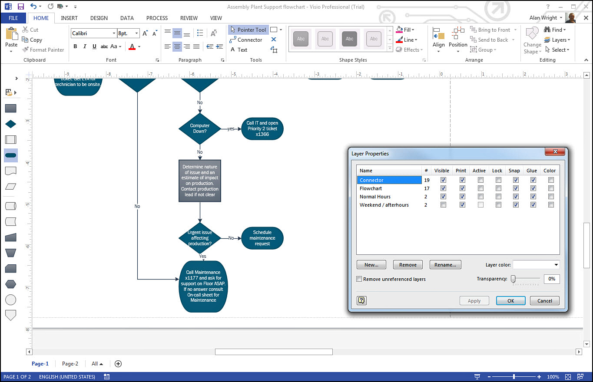Click the Transparency percentage field
The height and width of the screenshot is (382, 593).
tap(552, 279)
